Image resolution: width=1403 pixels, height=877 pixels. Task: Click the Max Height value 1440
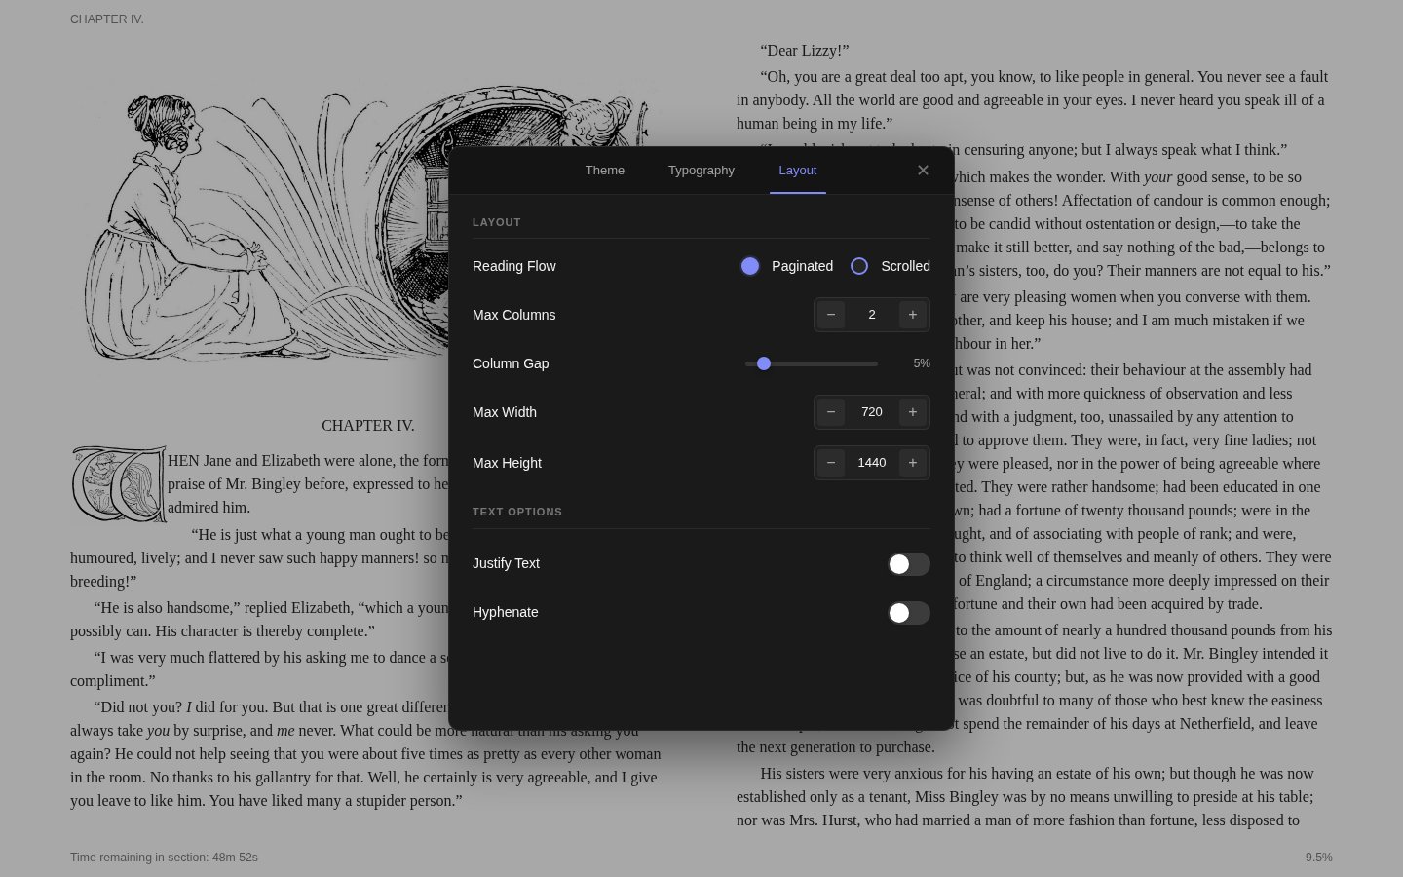click(x=872, y=463)
